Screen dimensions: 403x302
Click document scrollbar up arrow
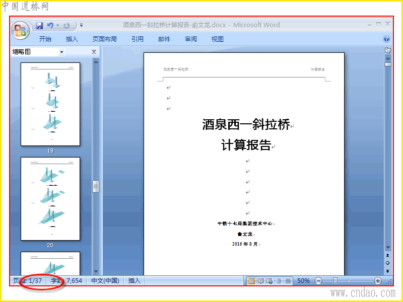(387, 58)
